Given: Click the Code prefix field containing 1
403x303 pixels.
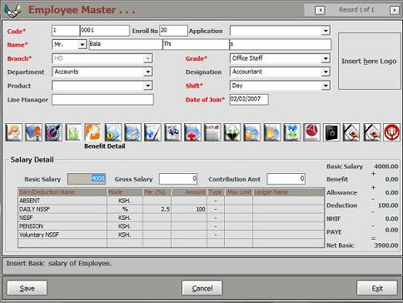Looking at the screenshot, I should pyautogui.click(x=66, y=31).
